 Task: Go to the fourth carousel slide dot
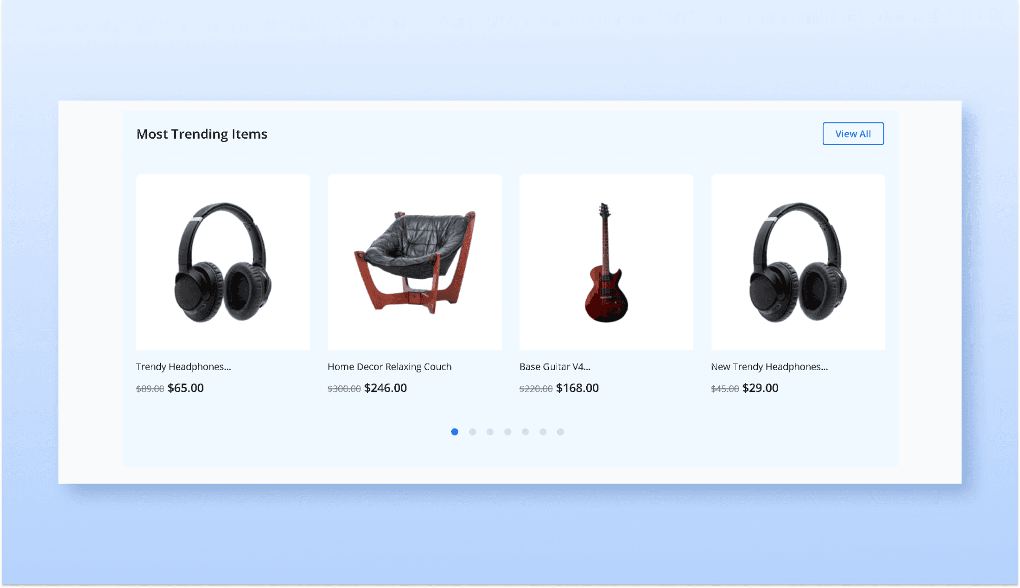[507, 432]
